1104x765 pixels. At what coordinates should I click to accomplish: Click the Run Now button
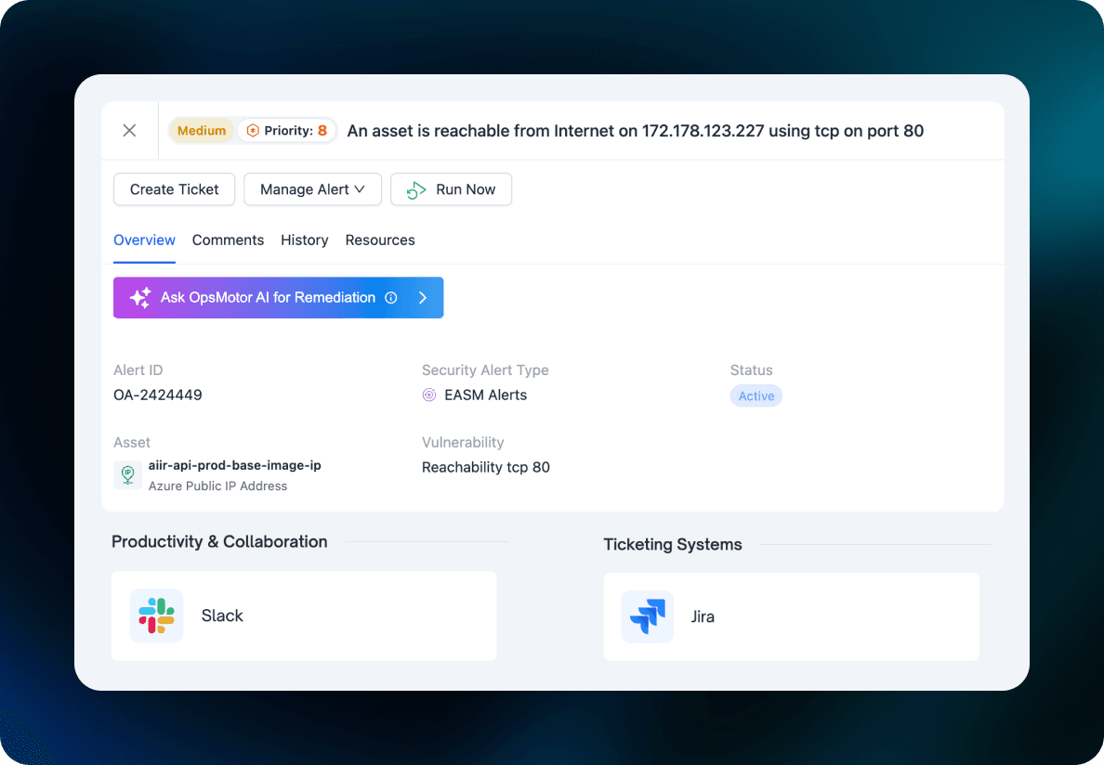coord(452,189)
